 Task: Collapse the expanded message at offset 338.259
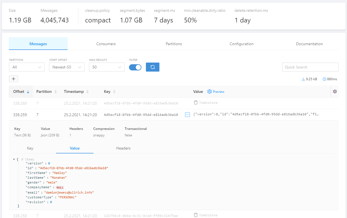click(x=187, y=114)
